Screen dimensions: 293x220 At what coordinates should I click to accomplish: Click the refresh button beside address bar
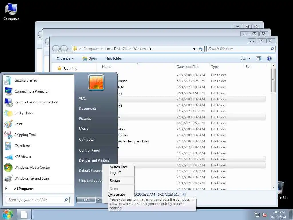(201, 49)
